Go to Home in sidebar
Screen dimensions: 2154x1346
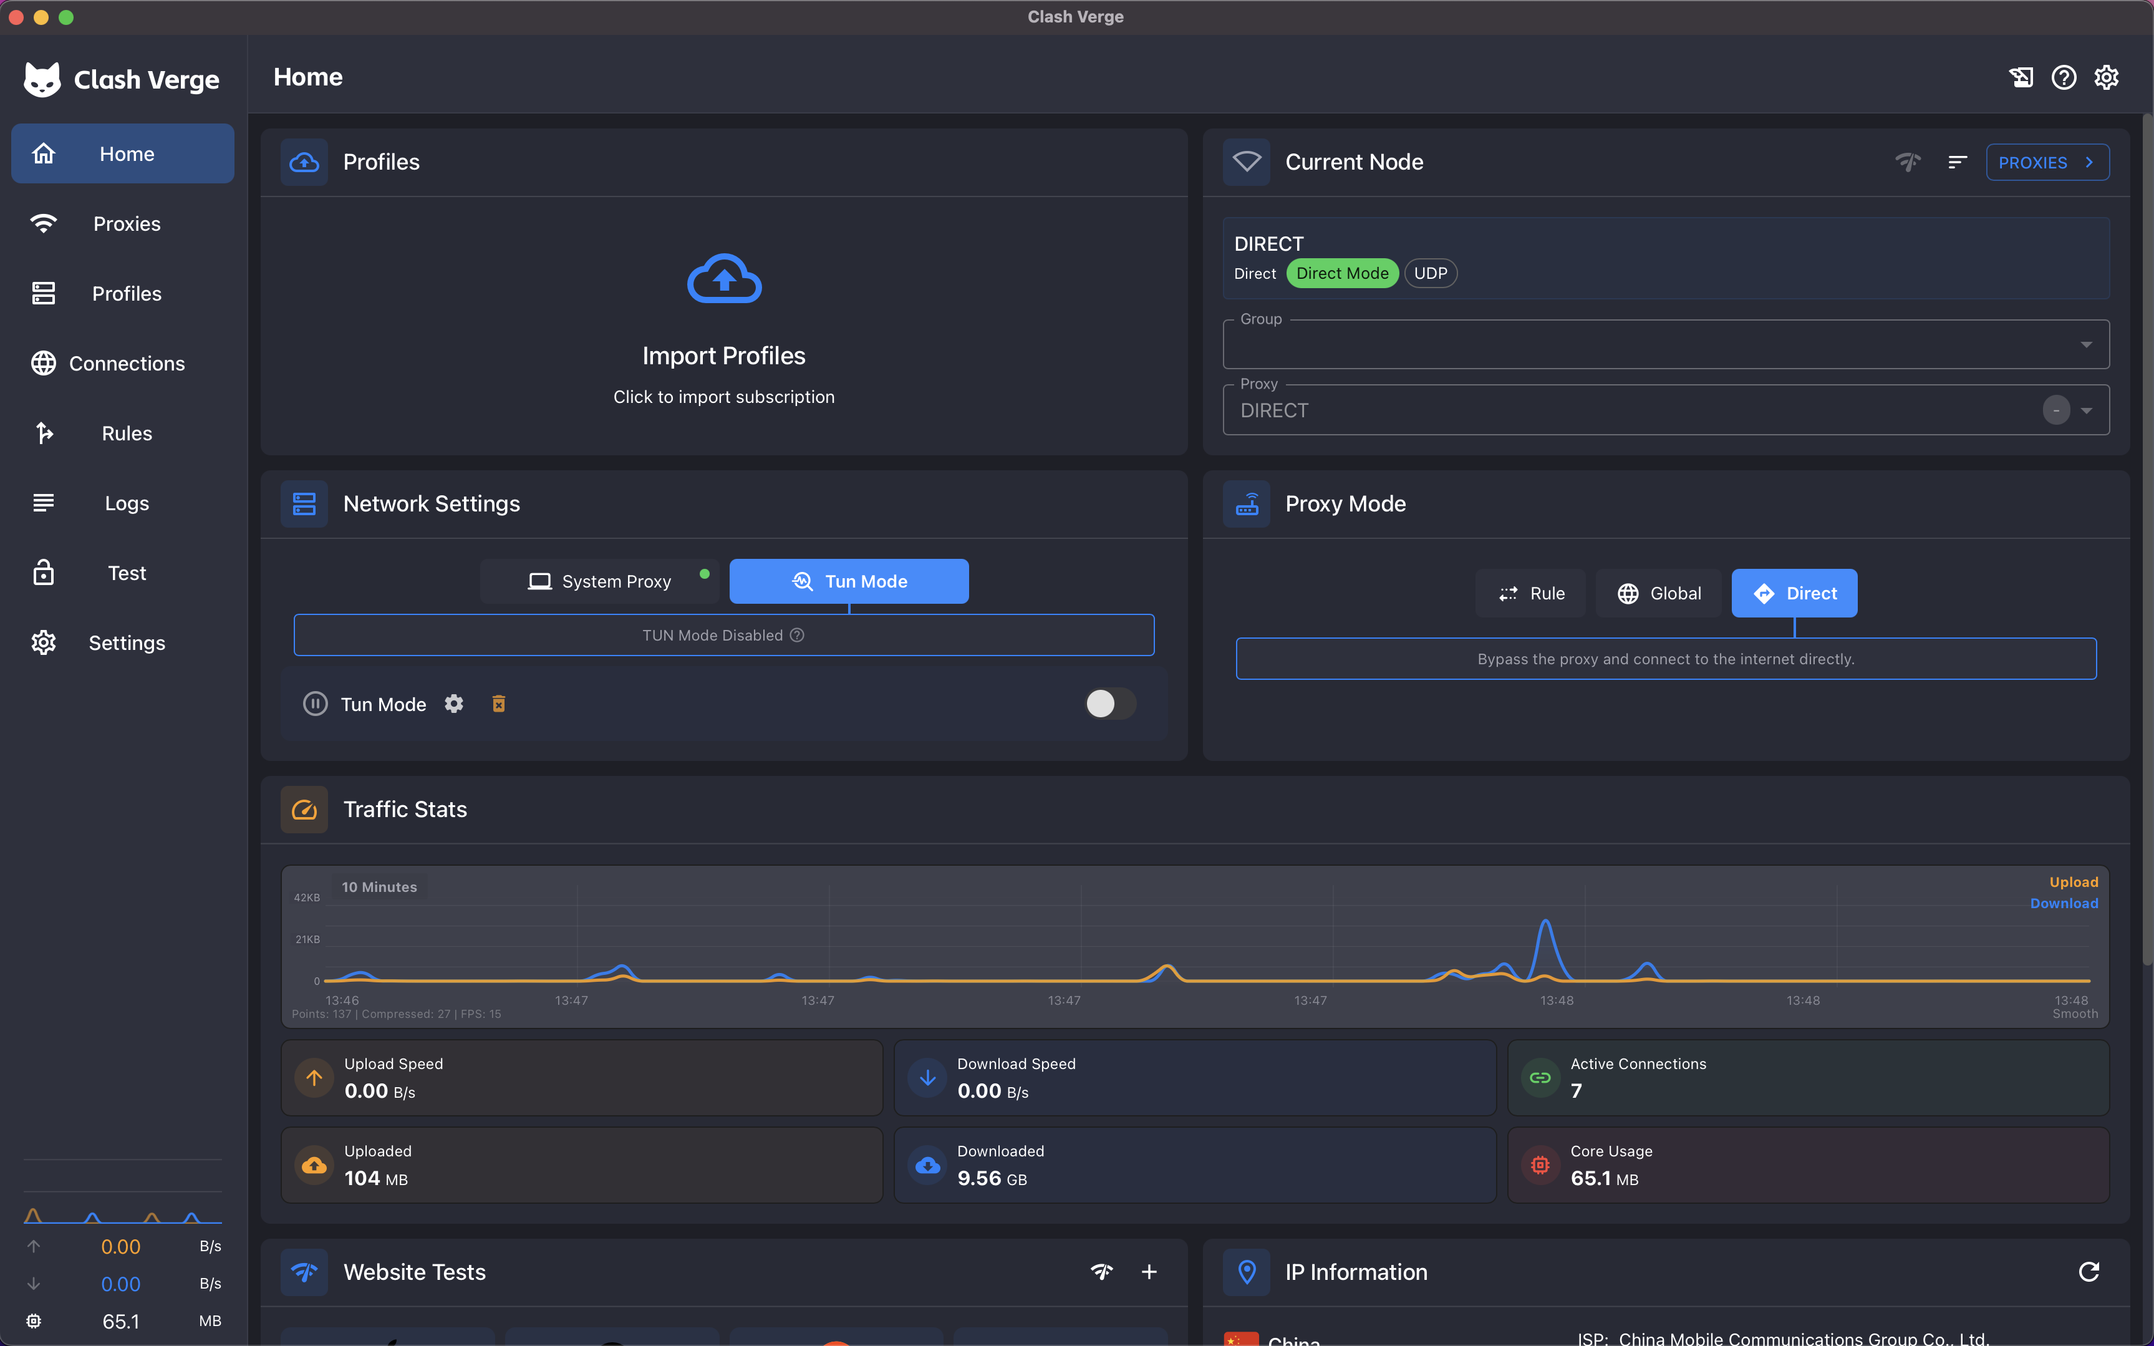[x=123, y=154]
